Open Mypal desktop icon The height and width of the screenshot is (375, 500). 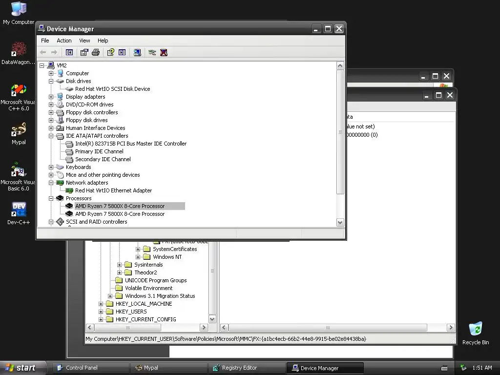pos(19,134)
